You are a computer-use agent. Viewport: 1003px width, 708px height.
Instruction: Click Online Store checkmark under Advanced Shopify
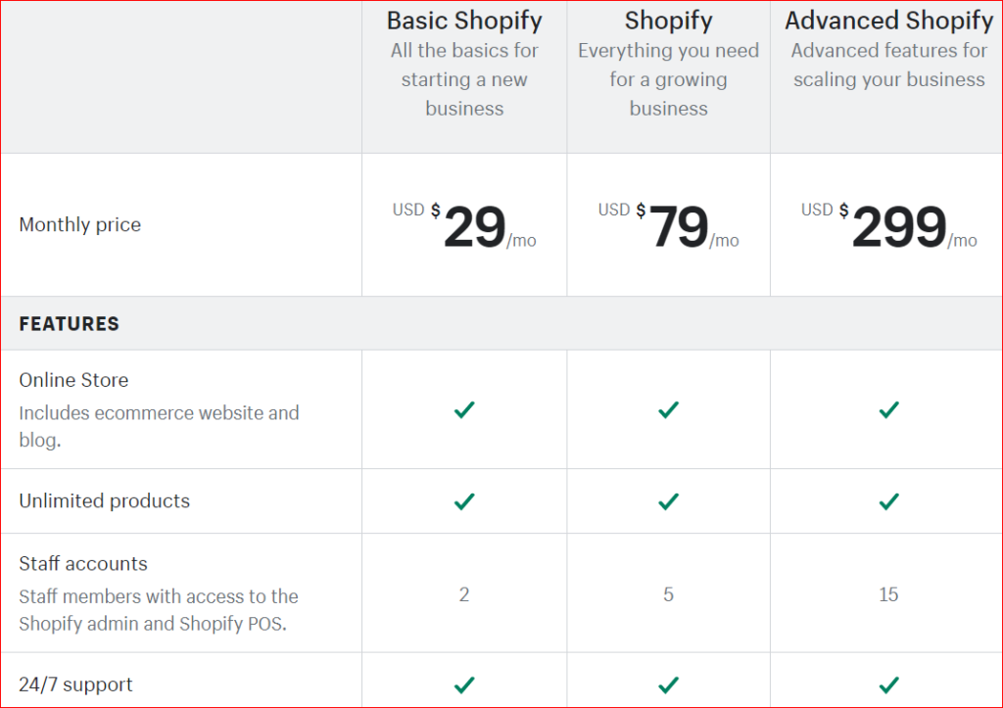888,409
